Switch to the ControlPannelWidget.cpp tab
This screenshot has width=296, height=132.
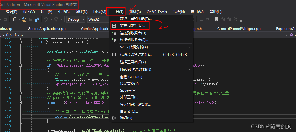pyautogui.click(x=239, y=29)
